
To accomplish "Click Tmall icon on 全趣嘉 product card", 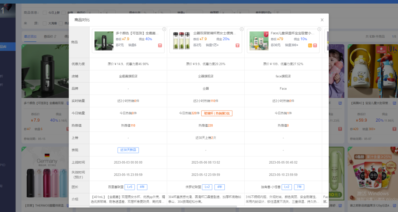I will pyautogui.click(x=160, y=45).
